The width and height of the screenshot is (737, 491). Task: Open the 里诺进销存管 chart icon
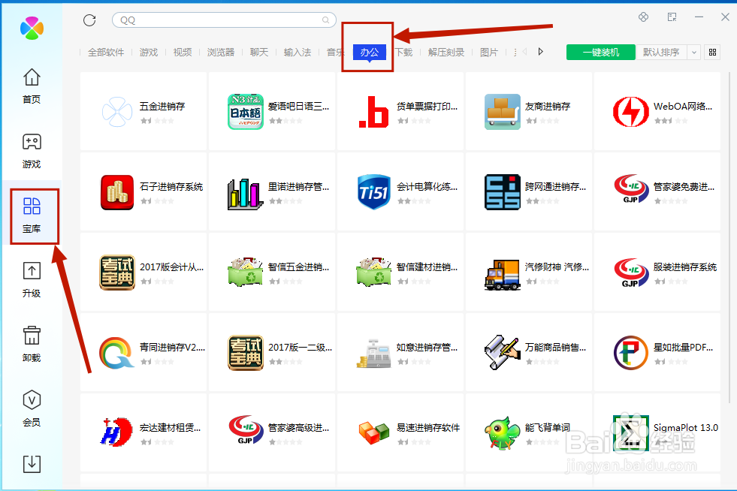click(246, 193)
